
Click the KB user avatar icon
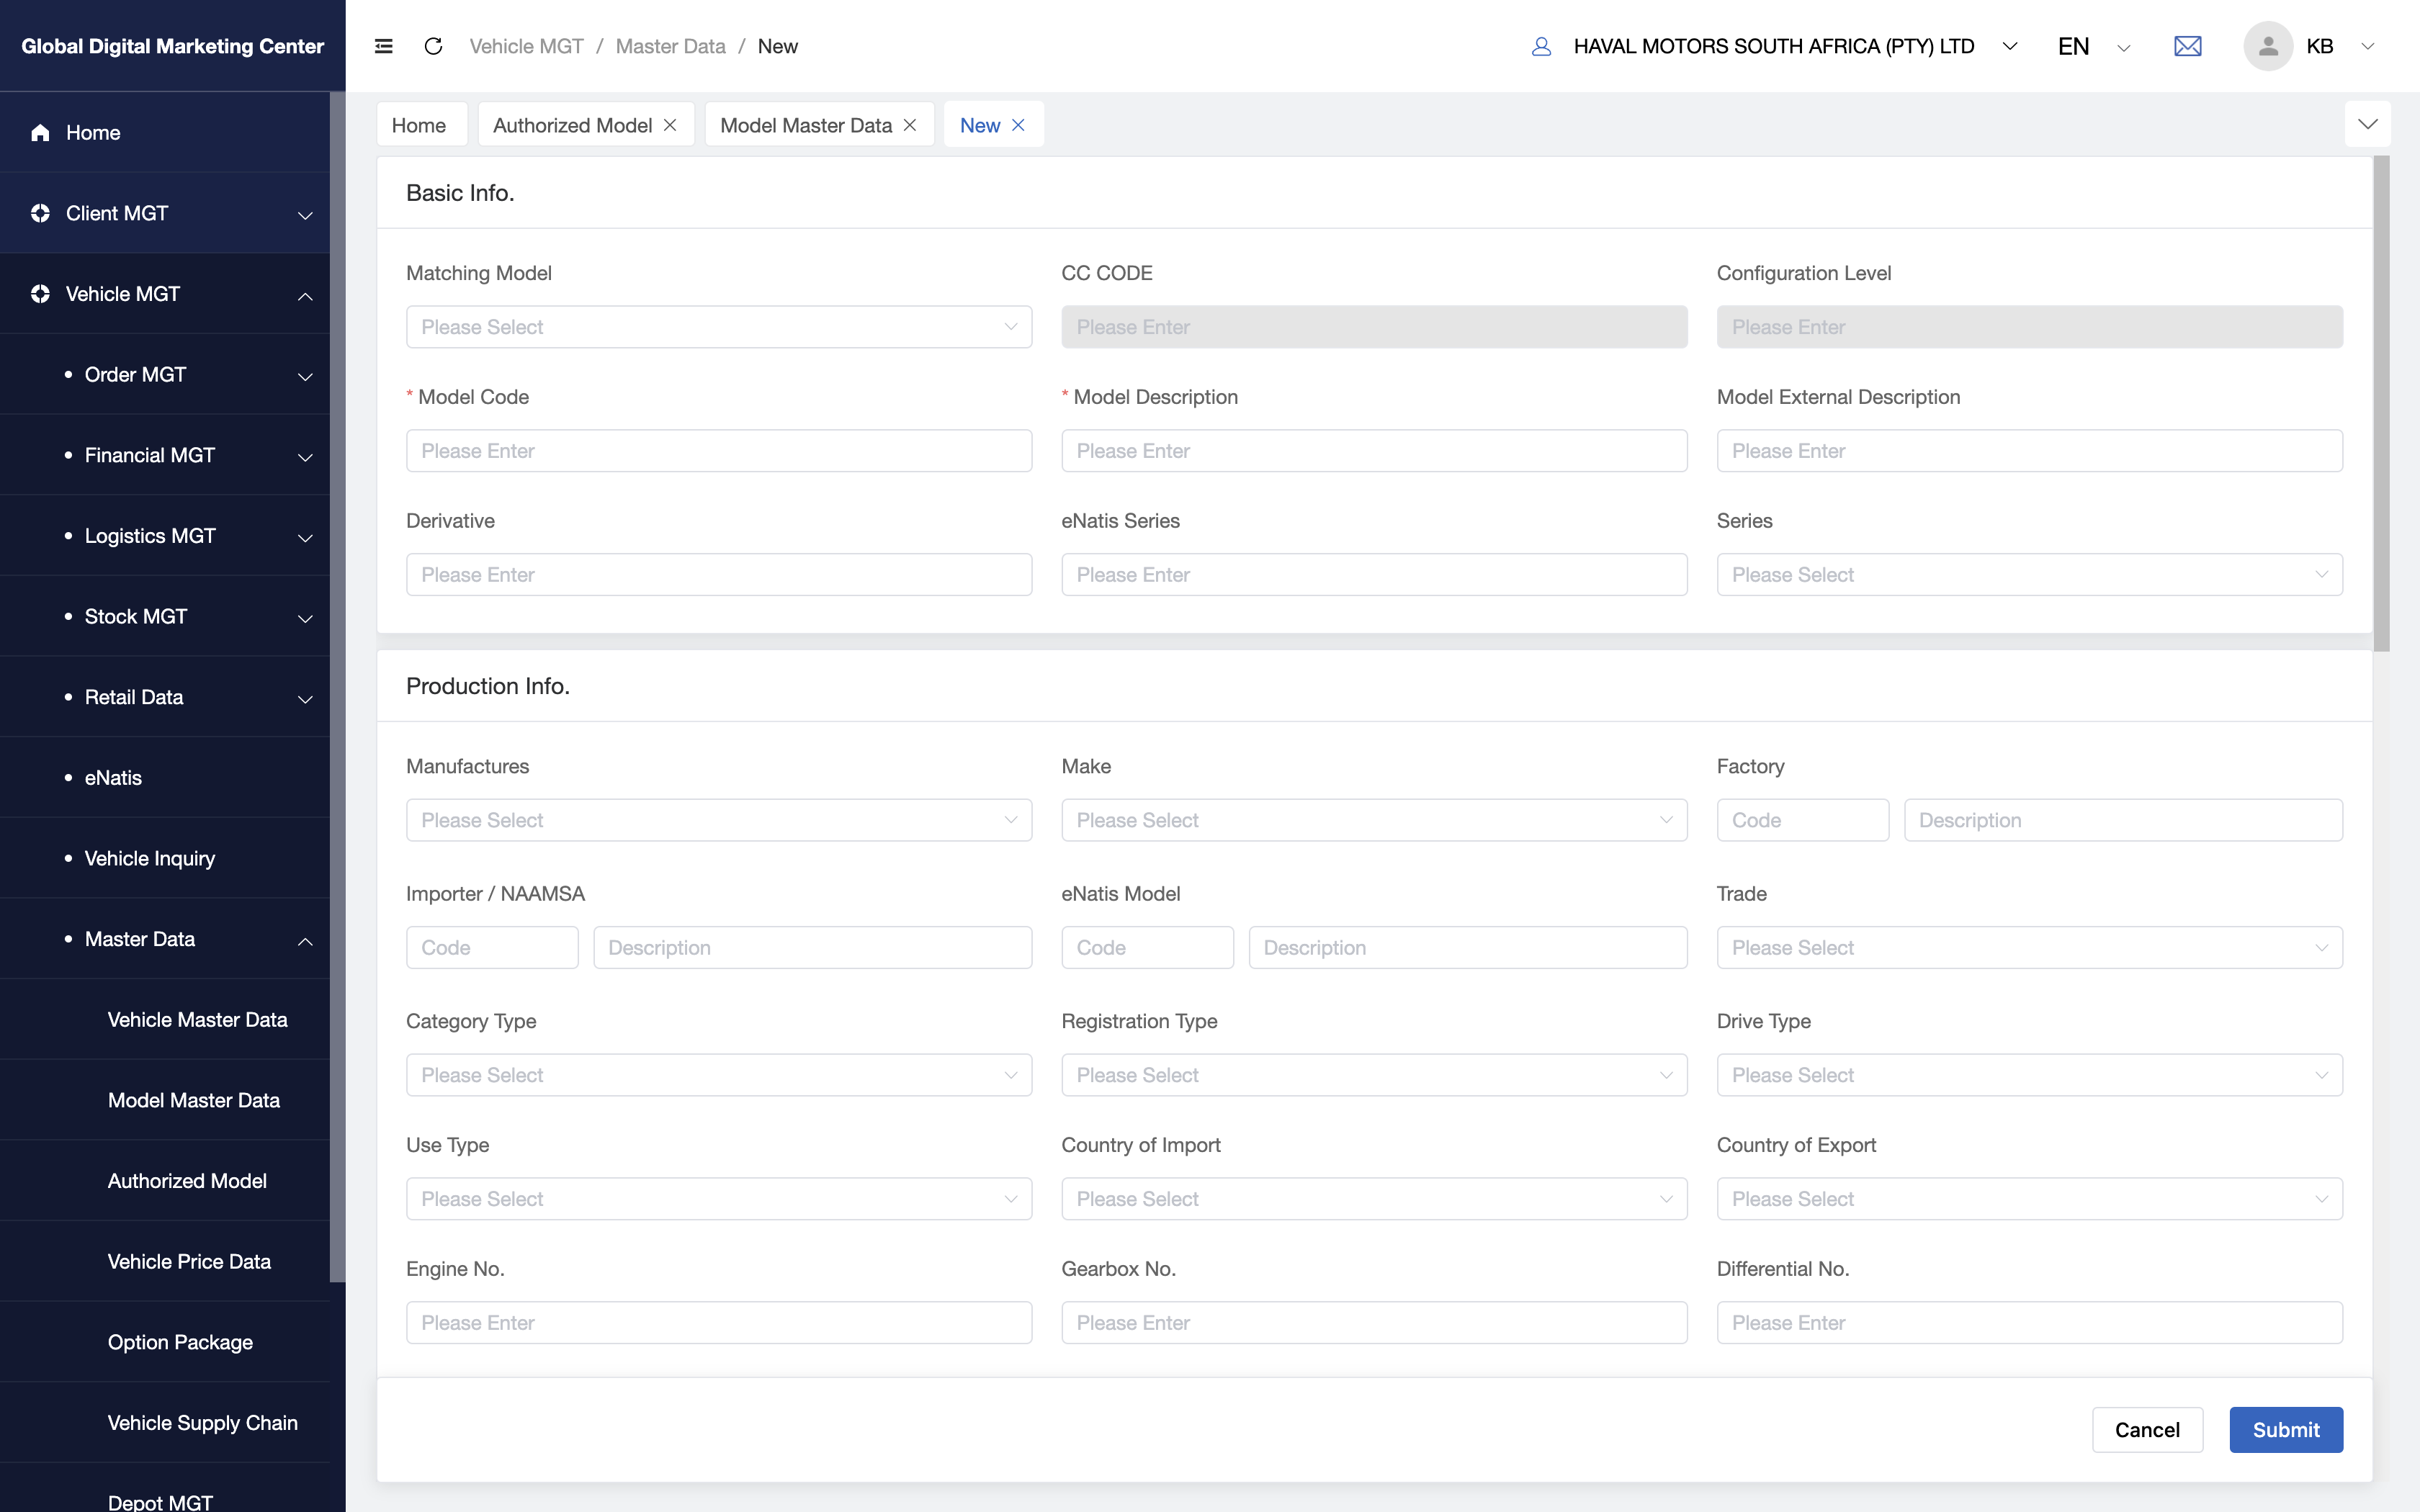[x=2267, y=46]
